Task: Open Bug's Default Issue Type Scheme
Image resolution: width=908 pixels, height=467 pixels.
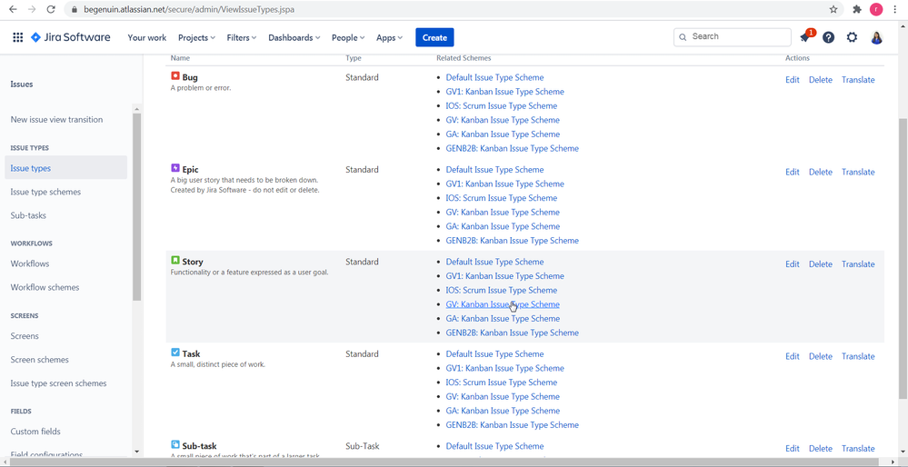Action: coord(494,77)
